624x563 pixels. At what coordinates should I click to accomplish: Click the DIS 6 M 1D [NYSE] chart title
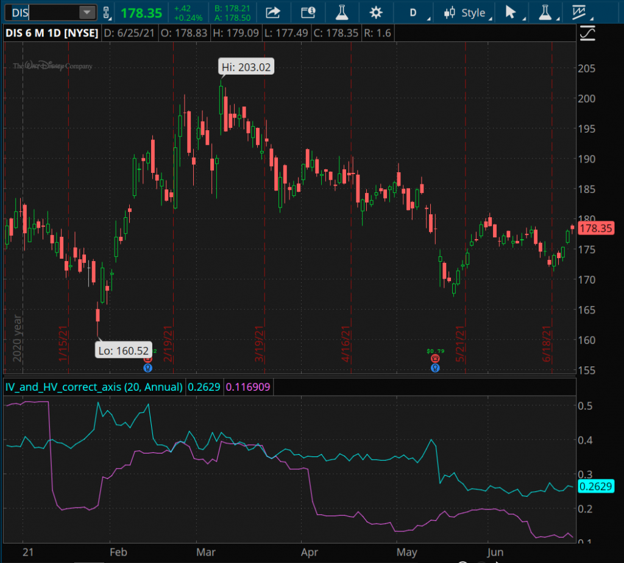coord(52,33)
